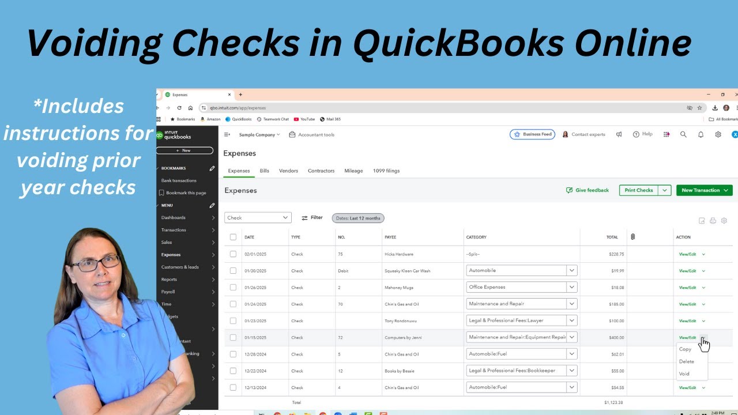
Task: Select Copy from the action menu
Action: tap(686, 349)
